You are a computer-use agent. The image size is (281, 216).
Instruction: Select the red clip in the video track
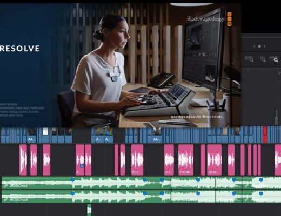point(265,134)
